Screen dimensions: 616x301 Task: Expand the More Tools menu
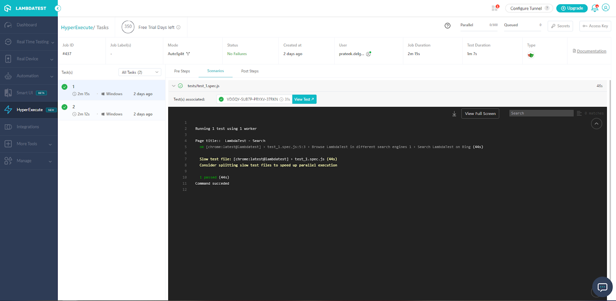tap(29, 144)
